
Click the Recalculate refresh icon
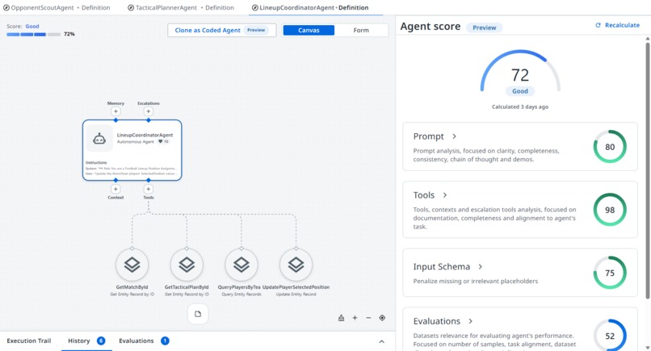(598, 25)
